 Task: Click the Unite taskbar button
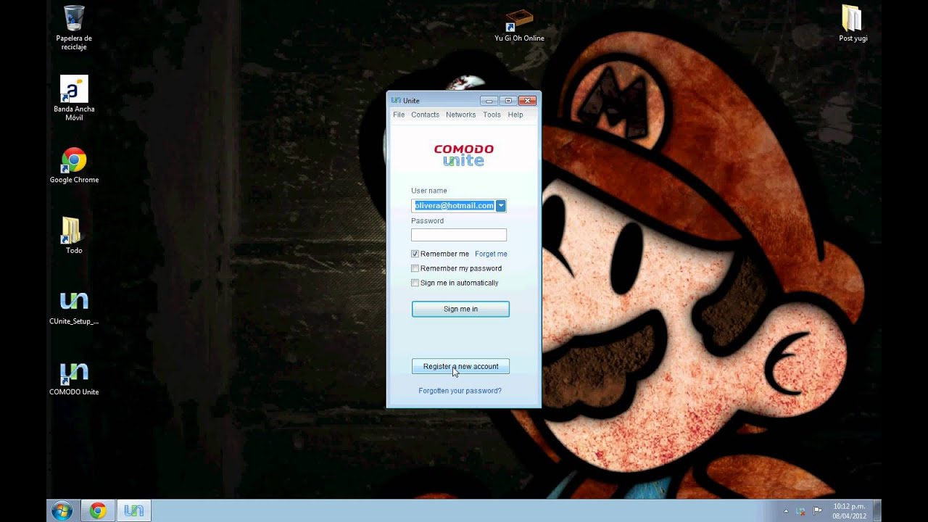click(133, 510)
